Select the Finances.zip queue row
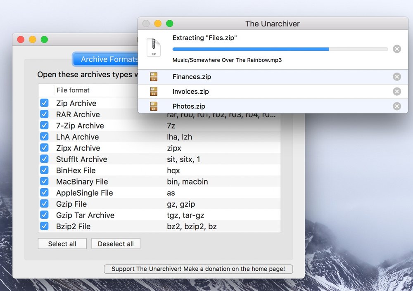Screen dimensions: 413x291 click(273, 77)
